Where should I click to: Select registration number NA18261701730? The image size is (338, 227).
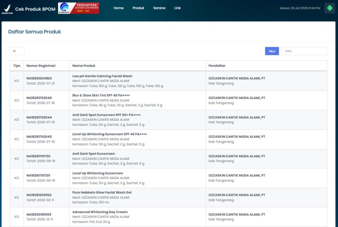pos(38,156)
